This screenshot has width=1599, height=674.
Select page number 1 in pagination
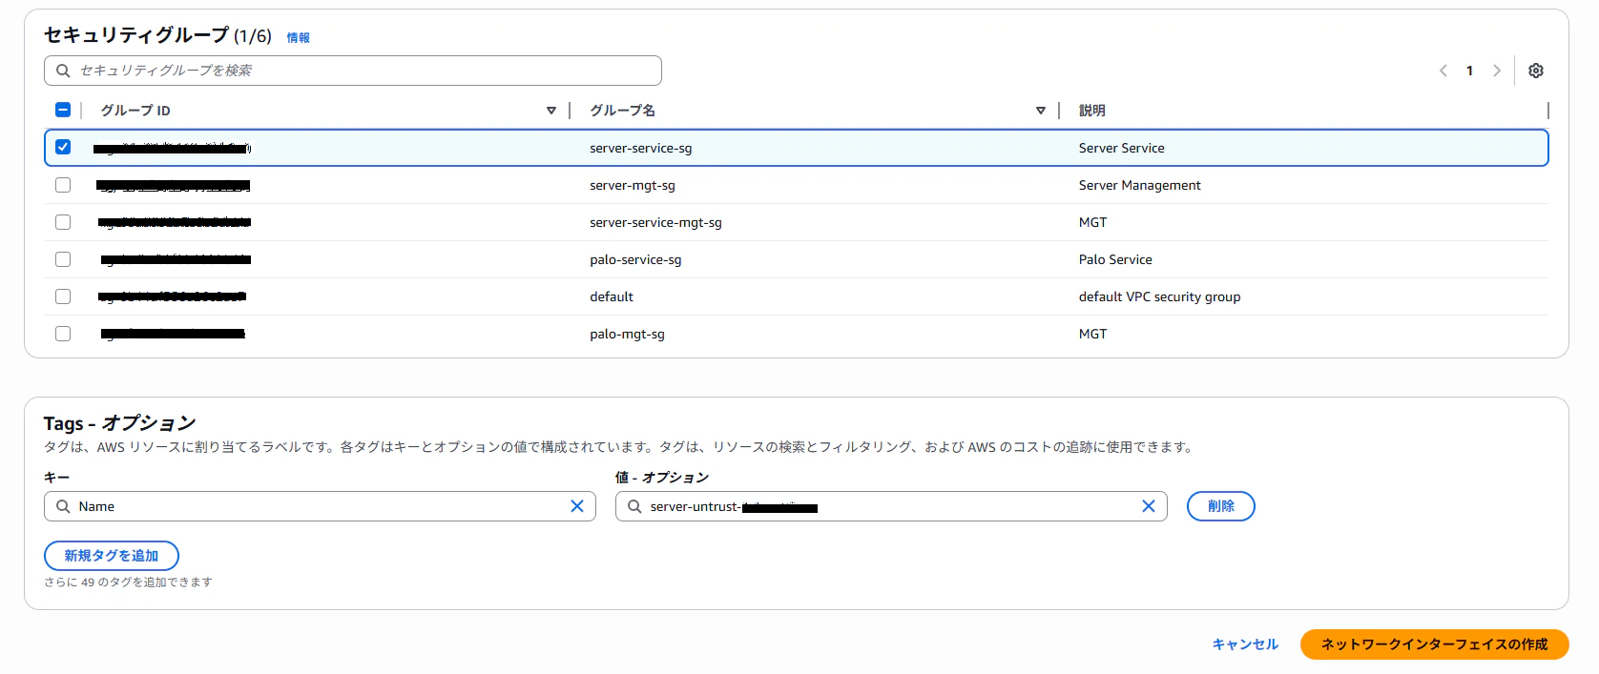click(x=1470, y=71)
